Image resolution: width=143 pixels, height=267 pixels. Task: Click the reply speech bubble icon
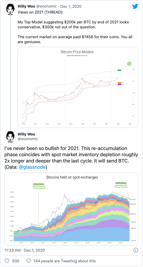click(29, 261)
